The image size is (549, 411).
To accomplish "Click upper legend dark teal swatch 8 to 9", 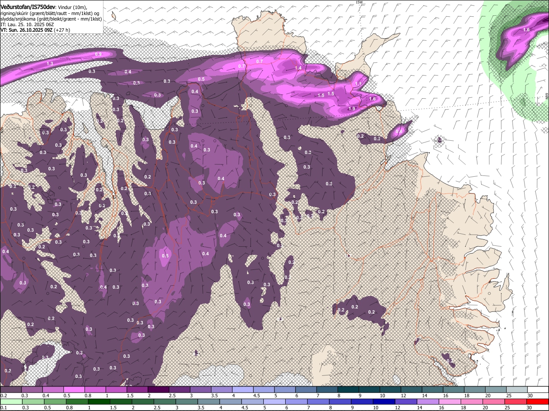I will pyautogui.click(x=348, y=390).
